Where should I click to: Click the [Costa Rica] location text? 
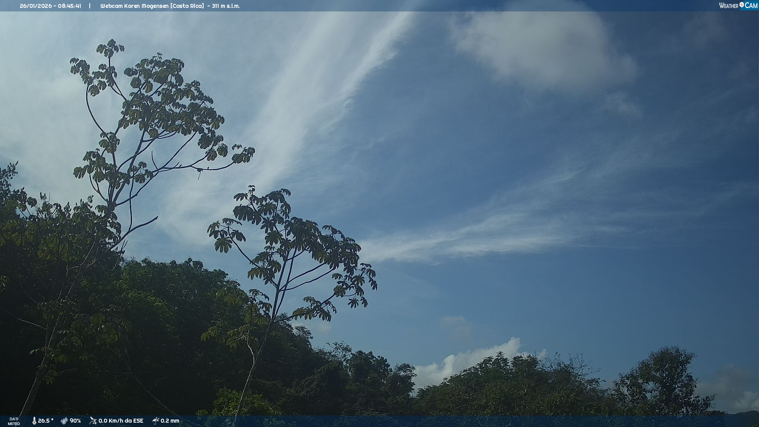point(187,6)
